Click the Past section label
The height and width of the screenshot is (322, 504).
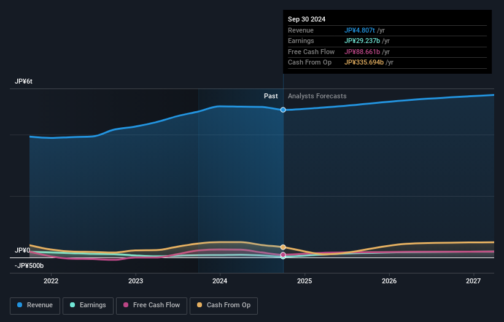point(271,96)
